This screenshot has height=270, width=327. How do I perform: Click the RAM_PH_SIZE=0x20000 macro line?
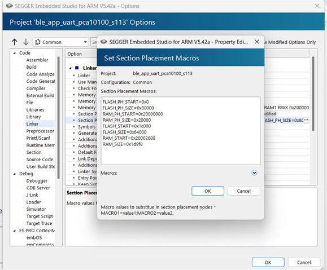pos(127,120)
